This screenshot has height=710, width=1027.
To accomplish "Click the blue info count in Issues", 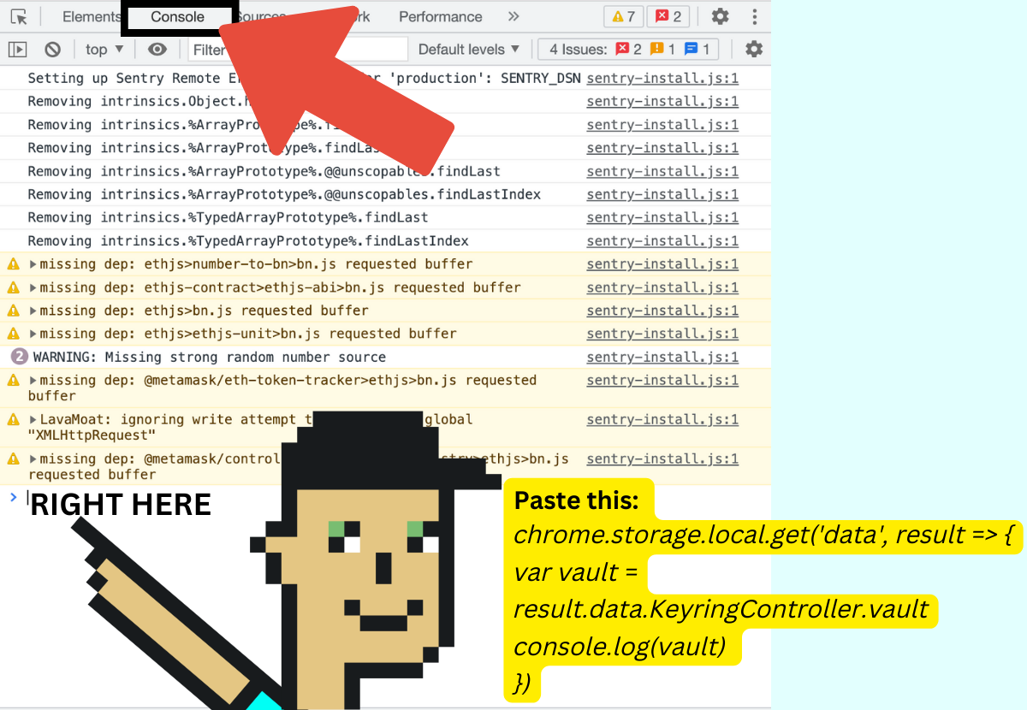I will (697, 50).
